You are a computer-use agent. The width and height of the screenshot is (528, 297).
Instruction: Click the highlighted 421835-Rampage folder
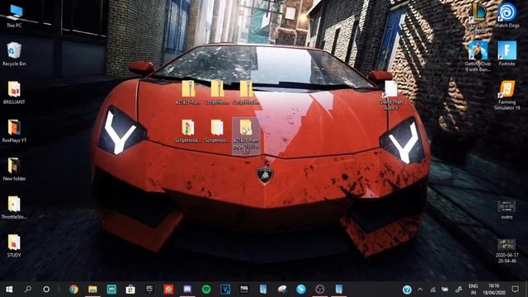[x=246, y=136]
